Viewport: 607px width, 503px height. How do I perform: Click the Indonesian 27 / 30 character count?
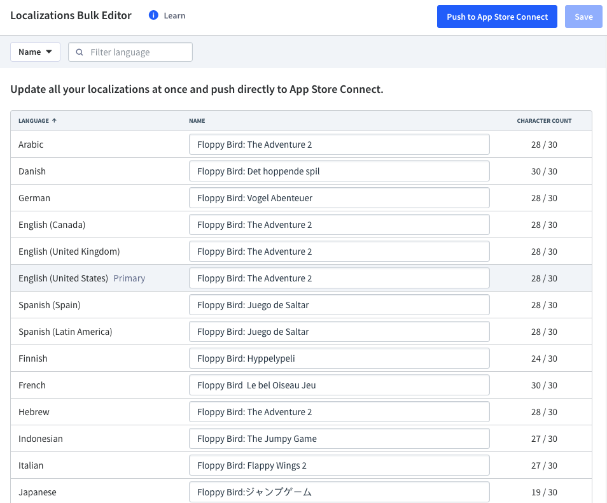(x=544, y=439)
